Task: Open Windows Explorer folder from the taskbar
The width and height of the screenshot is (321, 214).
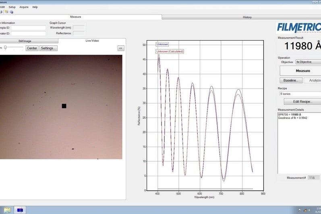Action: (7, 210)
